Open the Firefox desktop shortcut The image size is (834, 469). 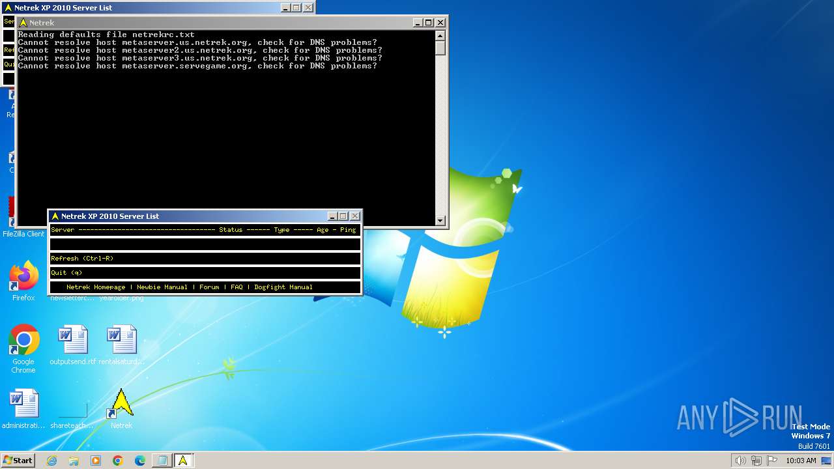(x=23, y=281)
